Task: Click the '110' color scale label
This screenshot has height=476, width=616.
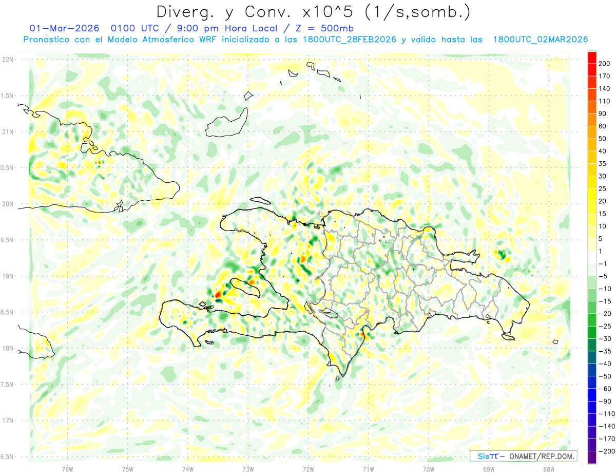Action: [x=605, y=101]
